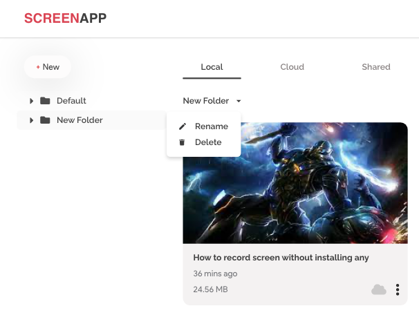Click the "How to record screen" video title

281,258
